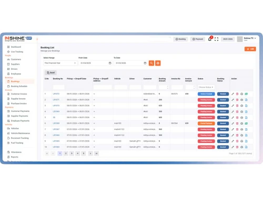Screen dimensions: 263x197
Task: Delete booking in row 7
Action: [x=237, y=129]
